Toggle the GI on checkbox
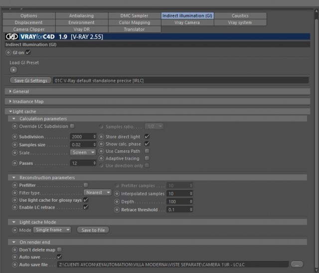Viewport: 319px width, 273px height. (x=28, y=52)
